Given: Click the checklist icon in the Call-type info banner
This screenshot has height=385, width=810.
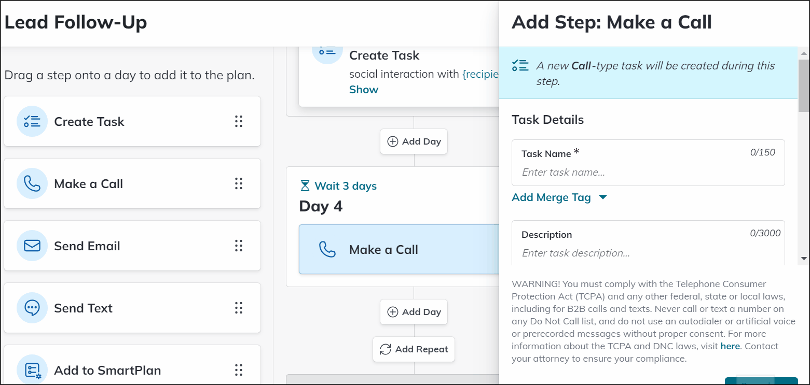Looking at the screenshot, I should click(x=520, y=65).
